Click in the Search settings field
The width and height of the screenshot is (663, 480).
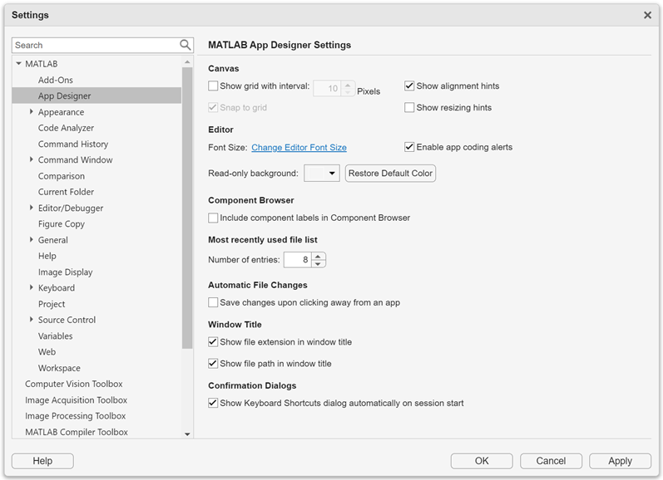(93, 45)
